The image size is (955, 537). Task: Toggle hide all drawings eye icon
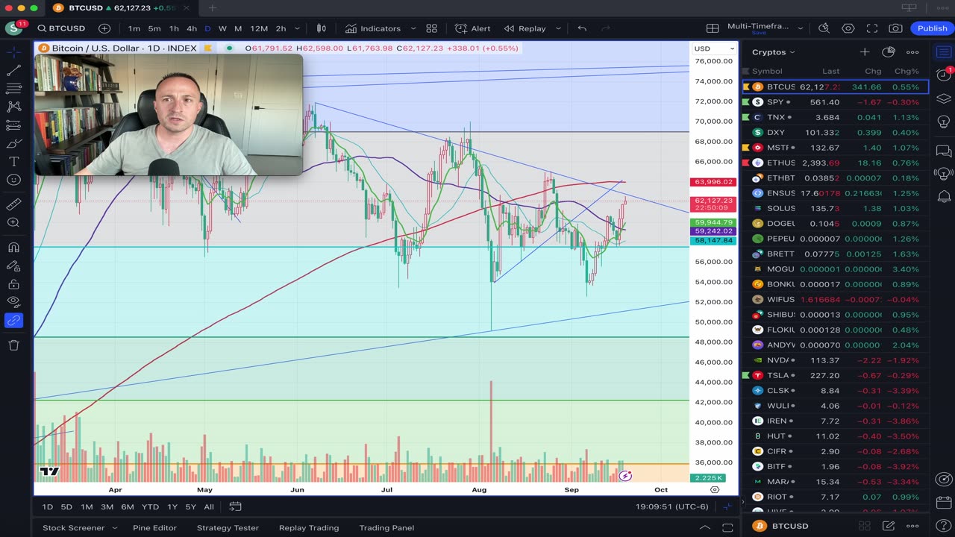coord(13,302)
